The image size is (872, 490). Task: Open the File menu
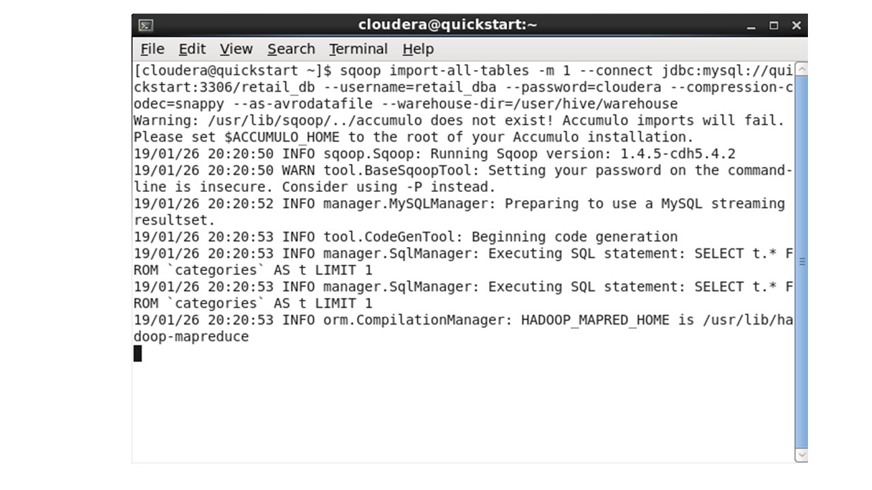click(x=152, y=49)
